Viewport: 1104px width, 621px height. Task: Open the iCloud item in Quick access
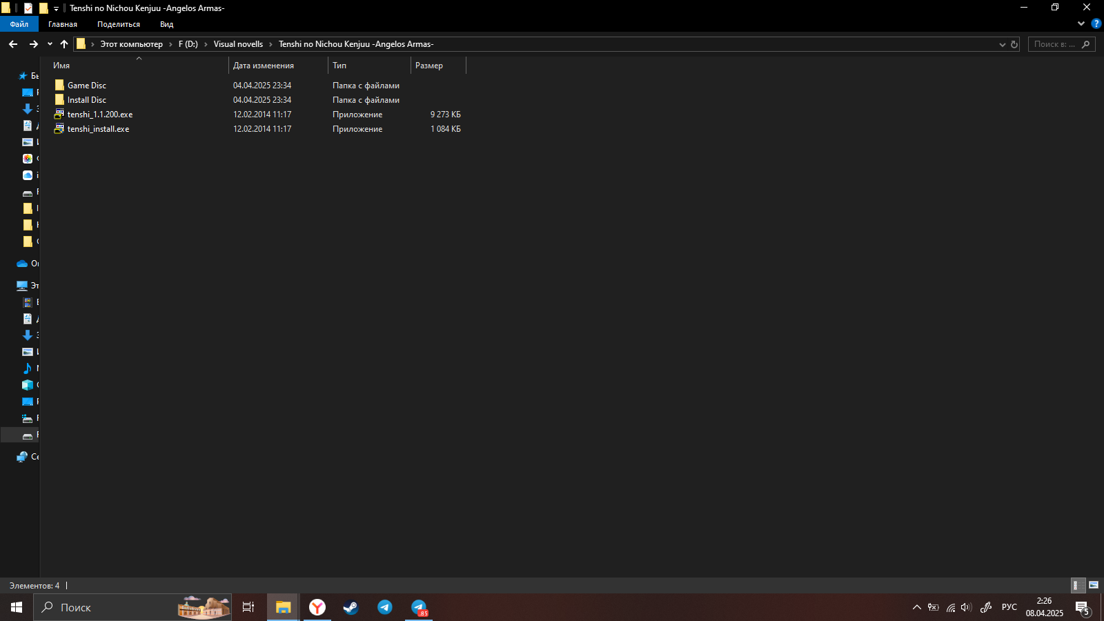28,175
